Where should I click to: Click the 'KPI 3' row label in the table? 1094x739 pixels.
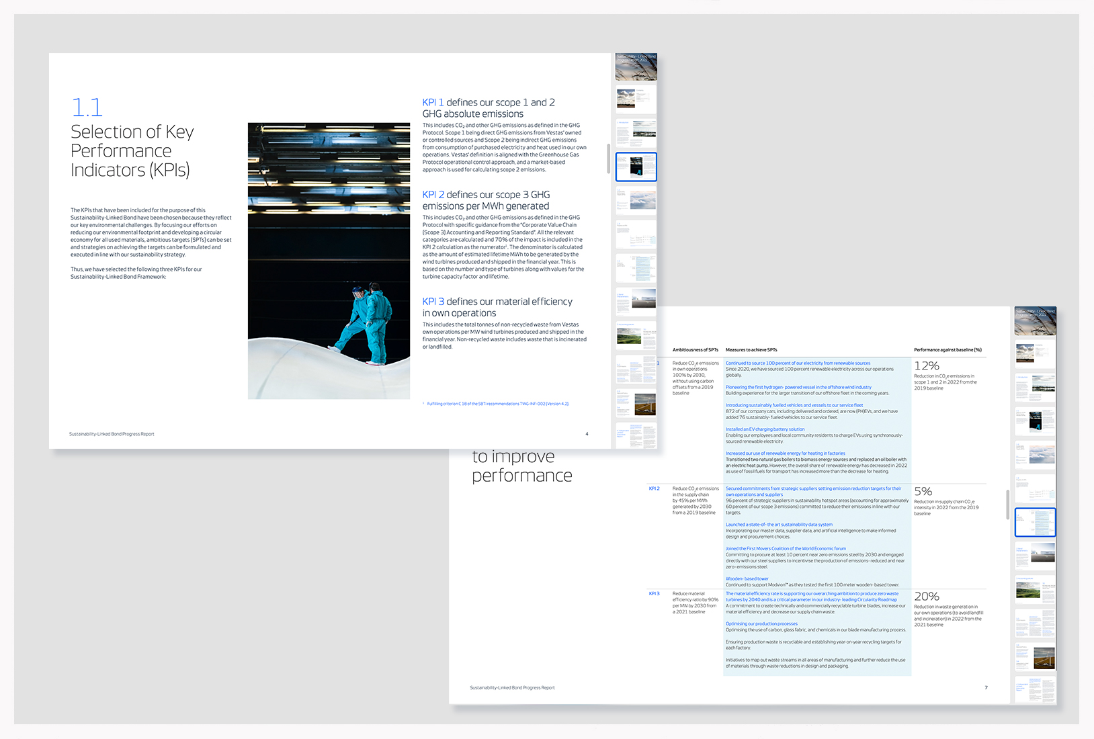[654, 594]
